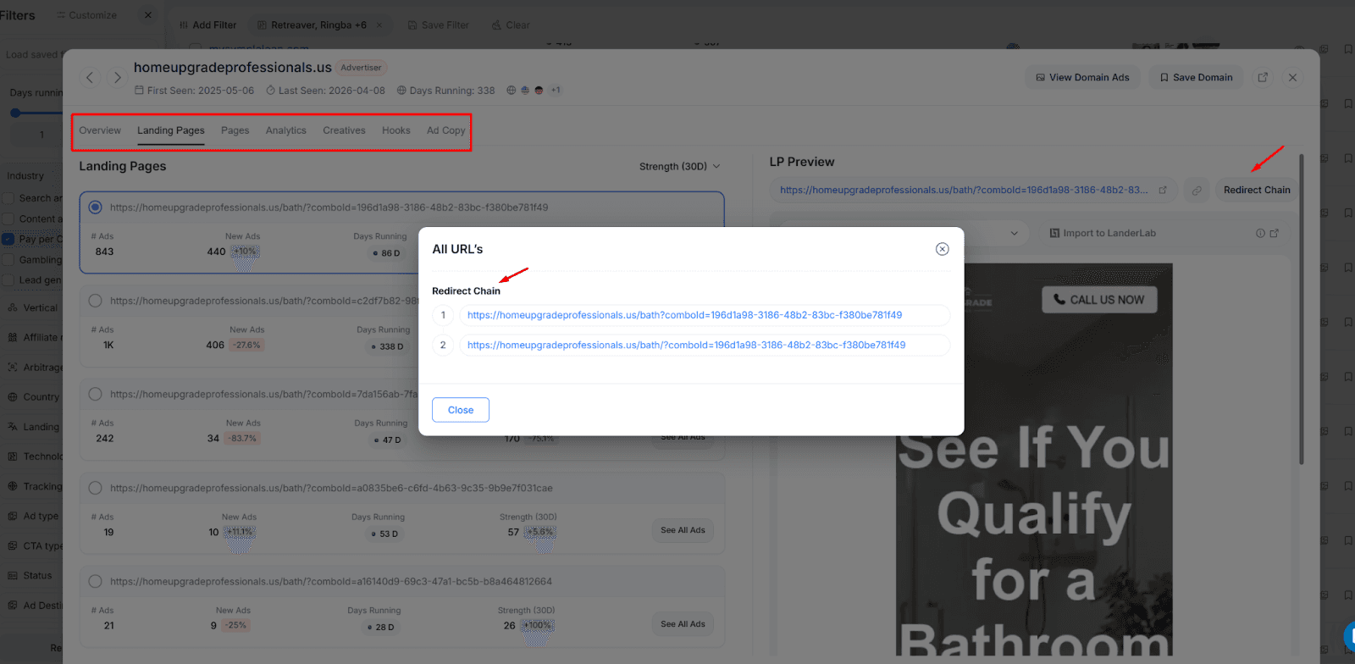Toggle the Search industry checkbox
The width and height of the screenshot is (1355, 664).
coord(8,198)
